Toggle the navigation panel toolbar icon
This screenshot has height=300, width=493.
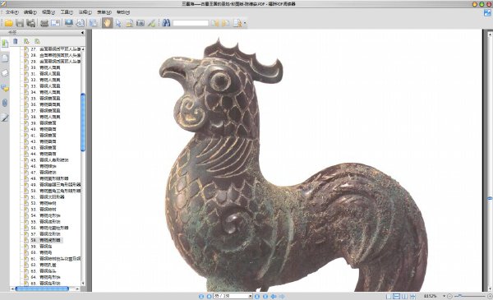pyautogui.click(x=93, y=23)
